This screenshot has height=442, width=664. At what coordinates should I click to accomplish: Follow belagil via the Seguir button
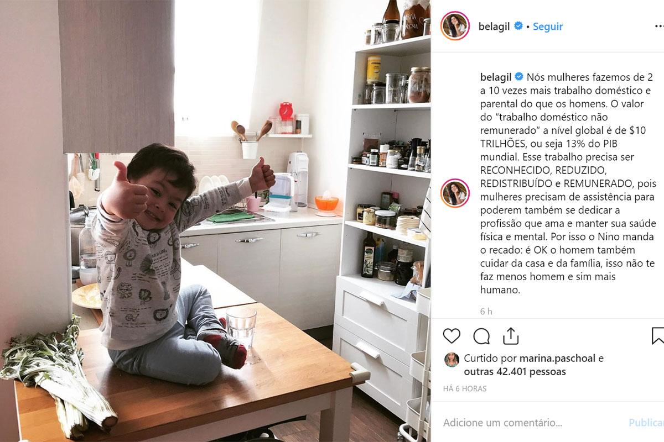click(548, 26)
